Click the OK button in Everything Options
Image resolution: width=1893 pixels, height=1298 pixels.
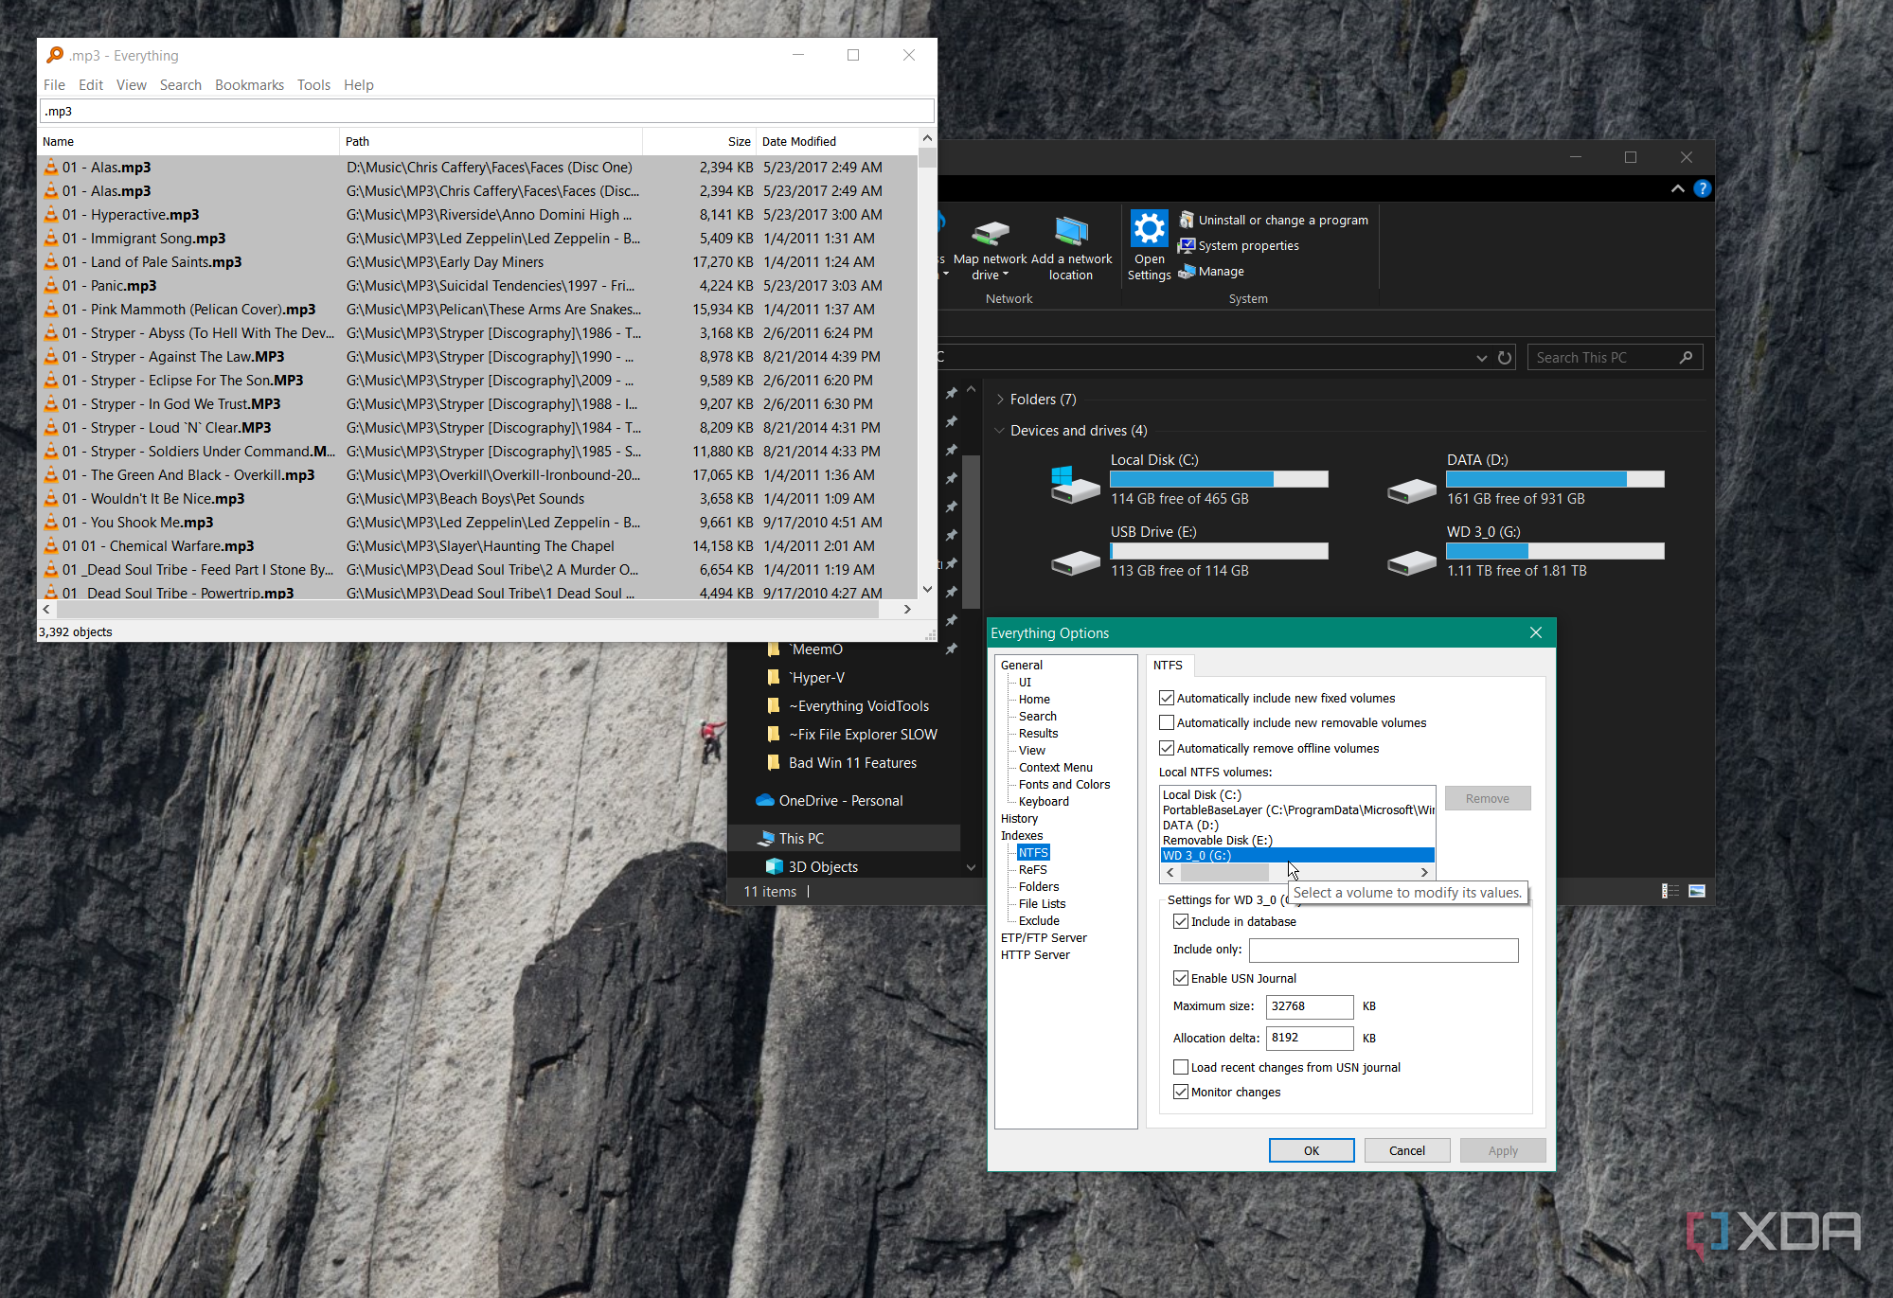(x=1311, y=1151)
